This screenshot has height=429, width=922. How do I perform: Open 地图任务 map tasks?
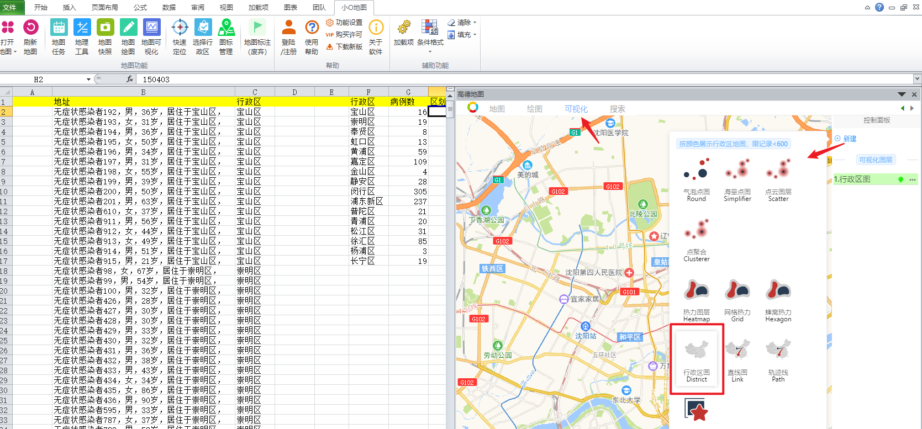(x=59, y=36)
